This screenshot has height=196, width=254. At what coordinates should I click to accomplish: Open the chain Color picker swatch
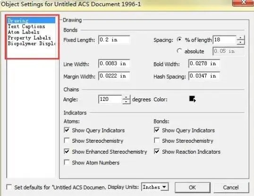[193, 99]
